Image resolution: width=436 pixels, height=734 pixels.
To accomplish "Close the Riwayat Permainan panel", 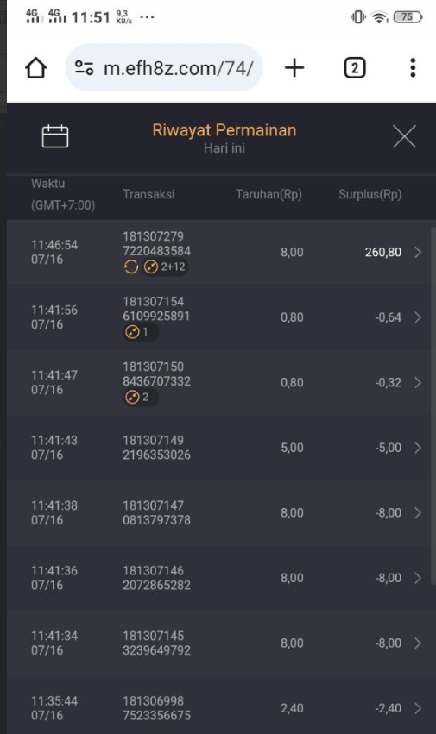I will coord(404,136).
